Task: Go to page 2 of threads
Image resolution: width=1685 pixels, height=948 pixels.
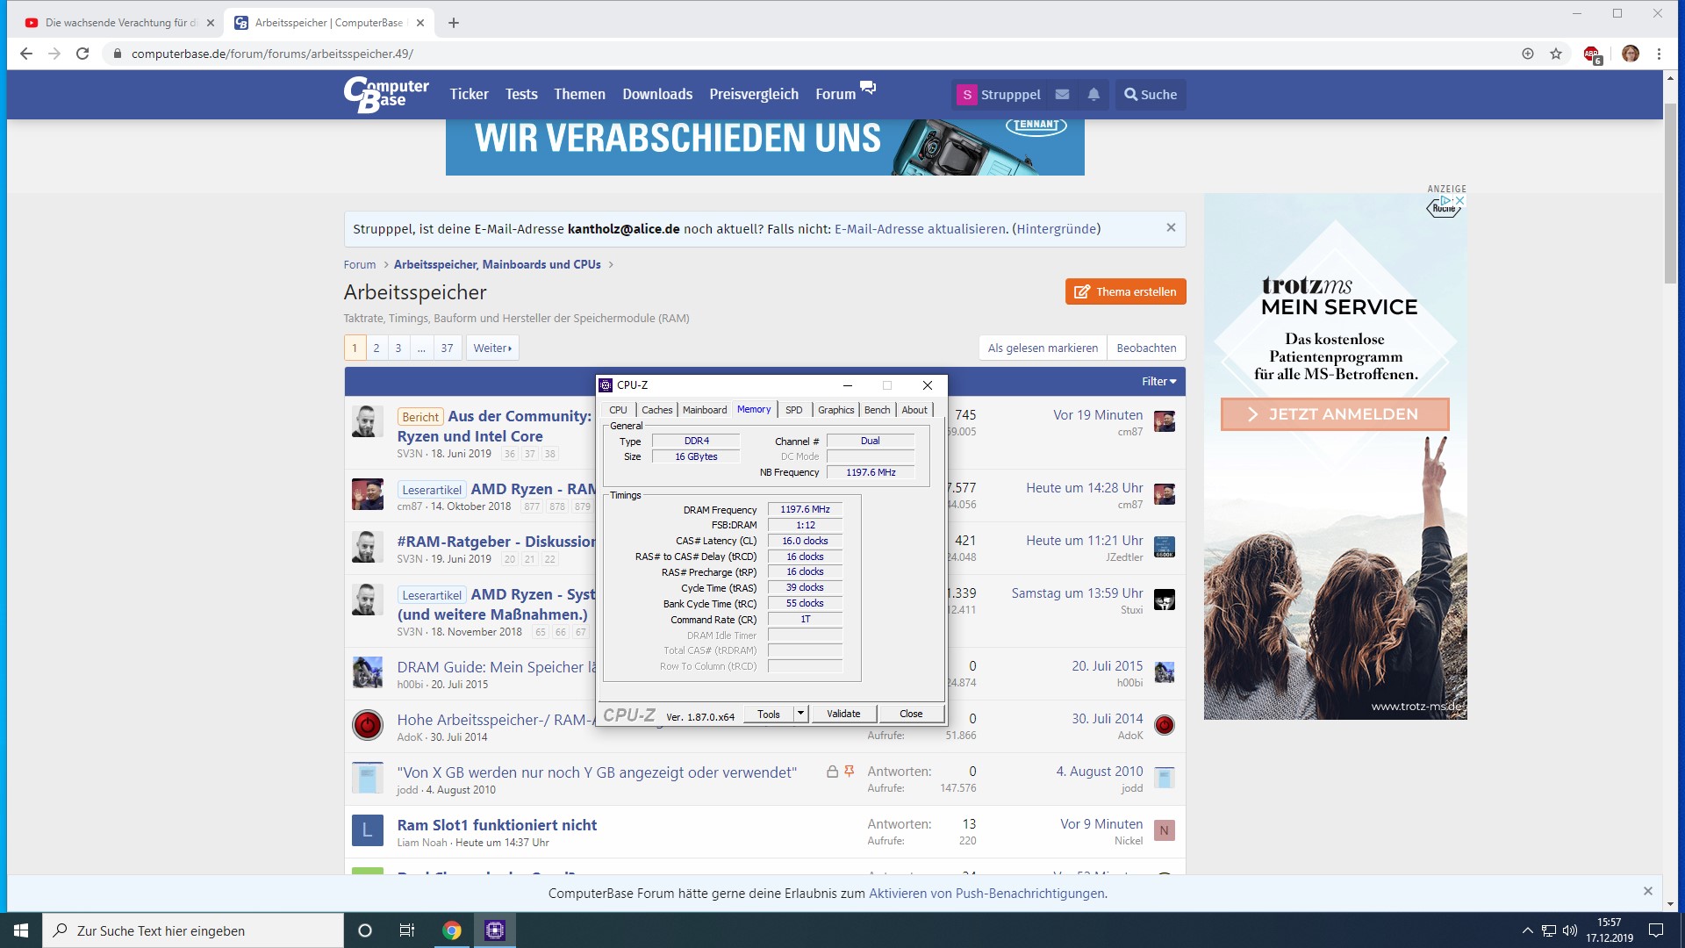Action: click(376, 348)
